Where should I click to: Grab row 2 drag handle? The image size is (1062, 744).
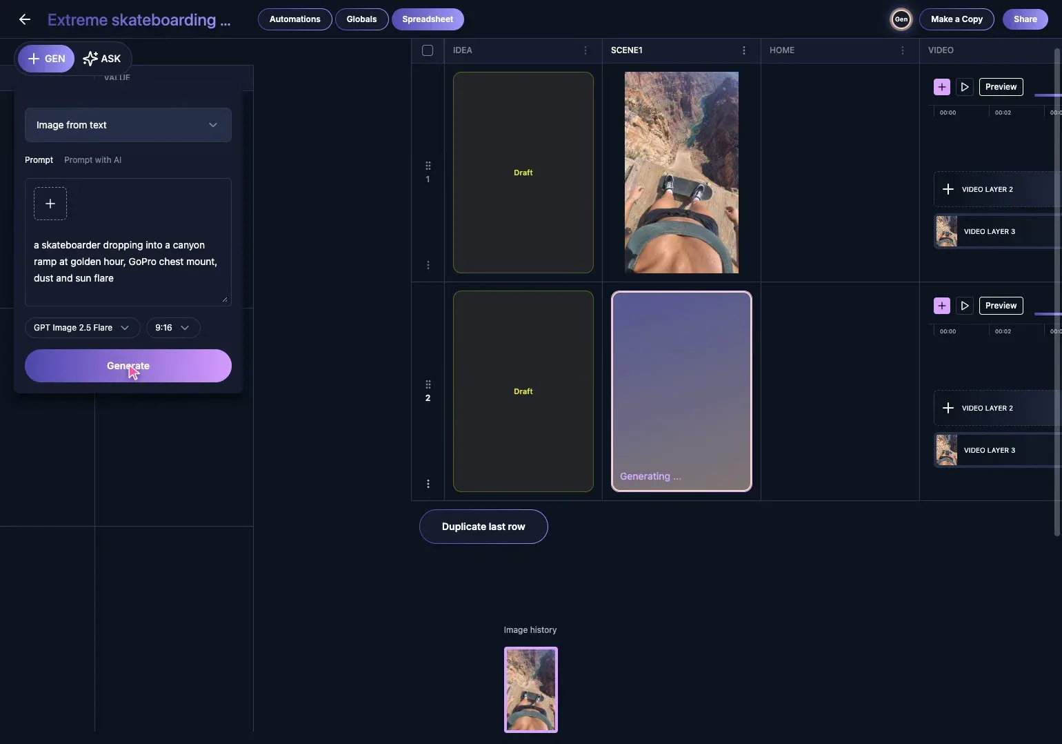428,384
